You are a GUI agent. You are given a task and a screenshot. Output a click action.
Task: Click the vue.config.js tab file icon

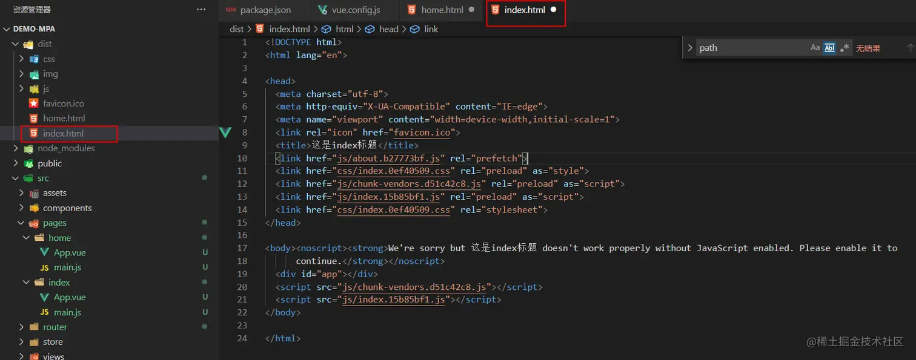[x=322, y=10]
